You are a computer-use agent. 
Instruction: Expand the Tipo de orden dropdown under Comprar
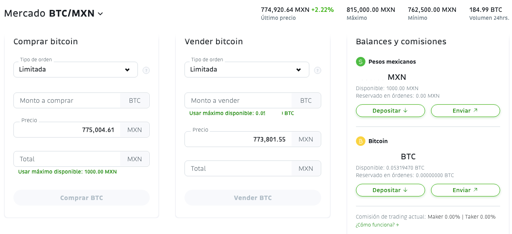click(76, 70)
